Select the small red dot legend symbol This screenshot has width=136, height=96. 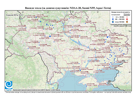pyautogui.click(x=127, y=17)
